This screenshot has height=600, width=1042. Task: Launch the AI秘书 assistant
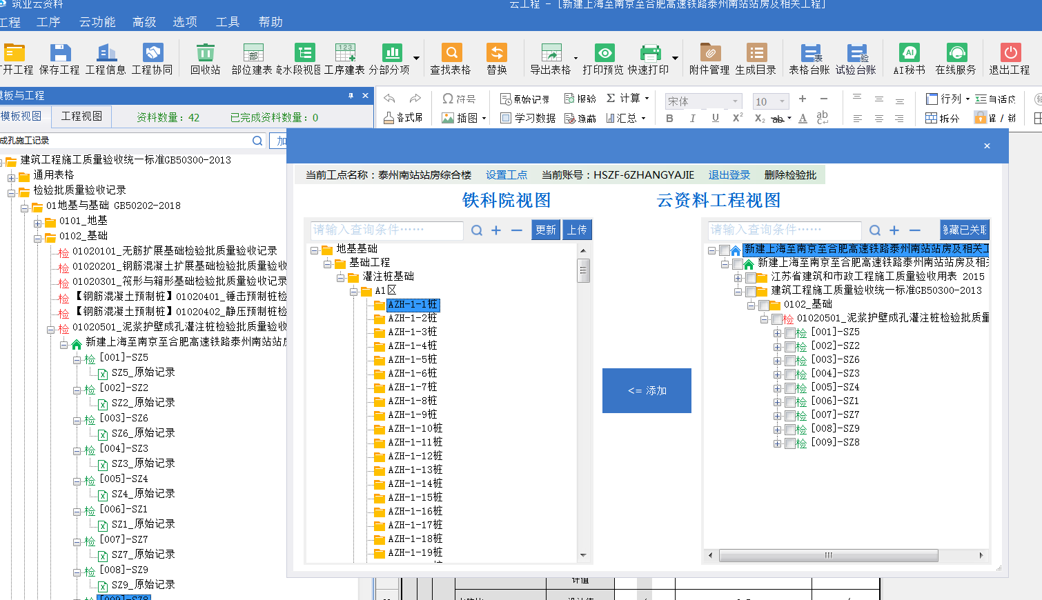(x=911, y=58)
